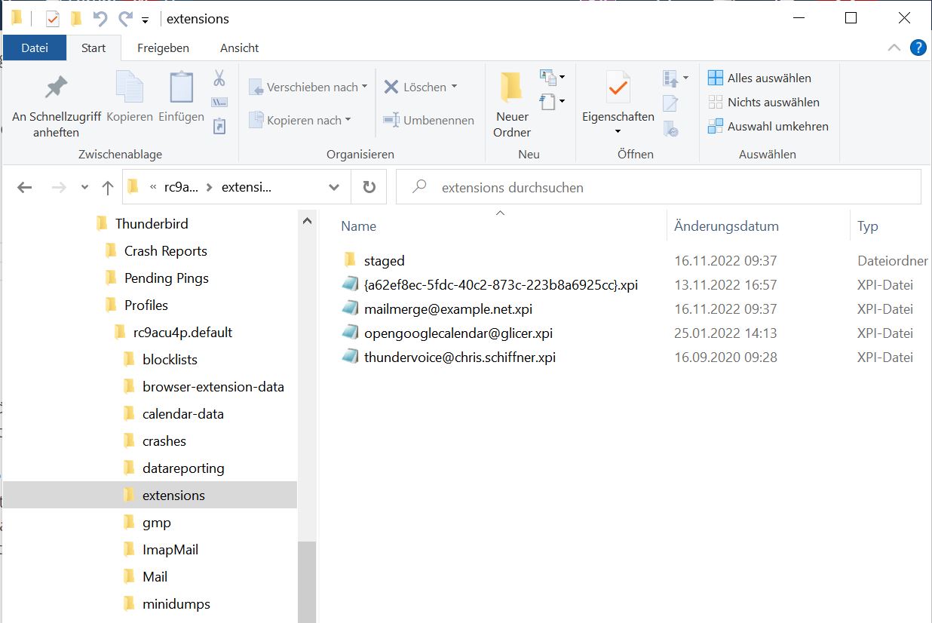Click the edit file icon in Öffnen group

[x=670, y=103]
